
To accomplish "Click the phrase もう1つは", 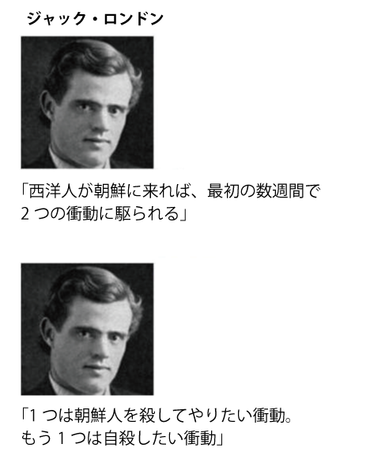I will pyautogui.click(x=62, y=438).
